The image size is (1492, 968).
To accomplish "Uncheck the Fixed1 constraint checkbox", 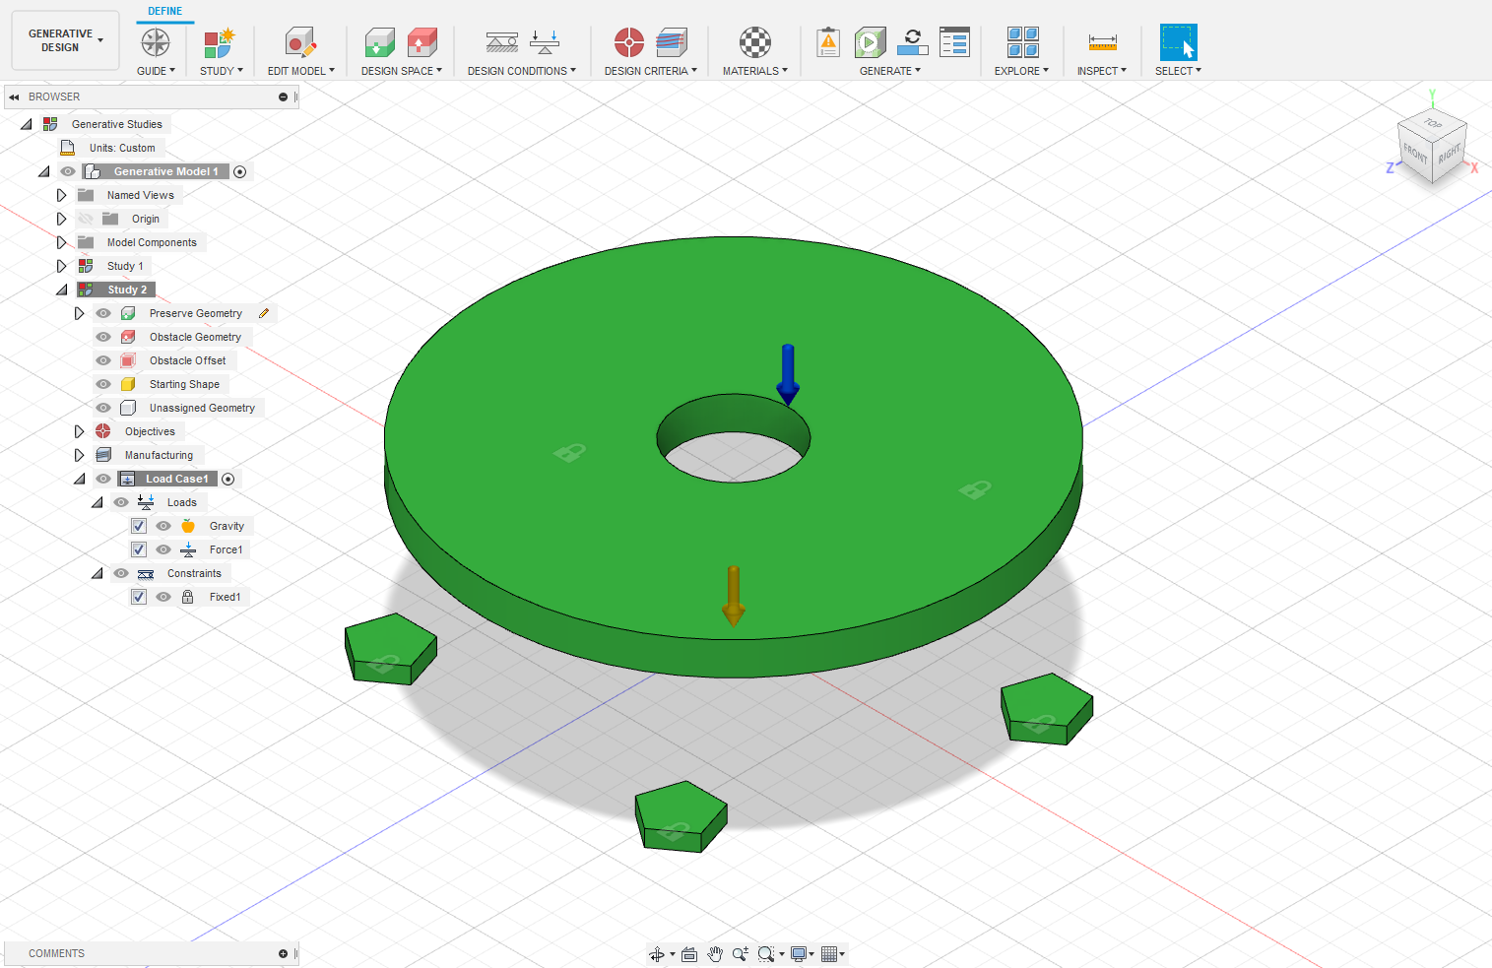I will coord(139,597).
